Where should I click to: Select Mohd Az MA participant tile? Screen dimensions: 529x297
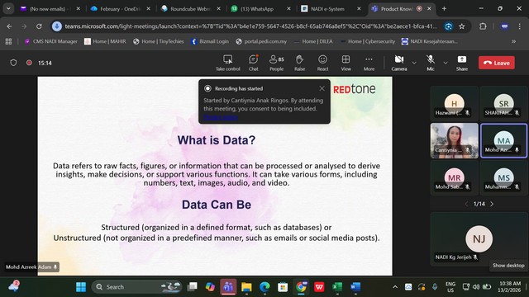[503, 140]
